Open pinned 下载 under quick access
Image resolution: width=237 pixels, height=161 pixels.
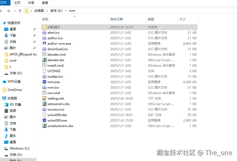pos(13,36)
